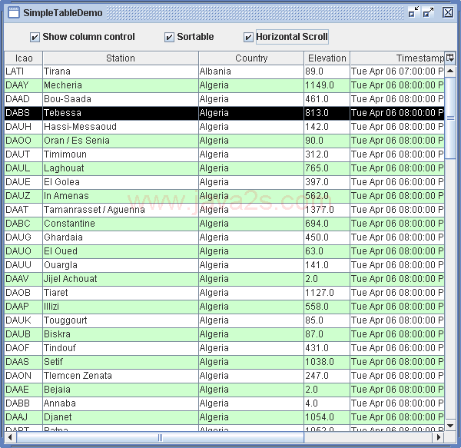Close the SimpleTableDemo window
Screen dimensions: 461x448
coord(448,12)
